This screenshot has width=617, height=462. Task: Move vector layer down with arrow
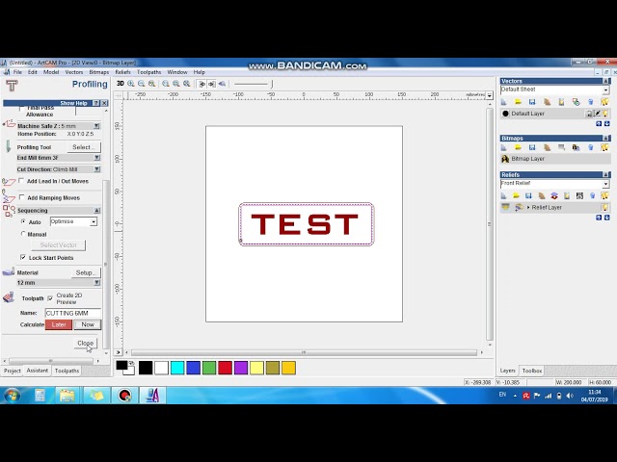[606, 124]
